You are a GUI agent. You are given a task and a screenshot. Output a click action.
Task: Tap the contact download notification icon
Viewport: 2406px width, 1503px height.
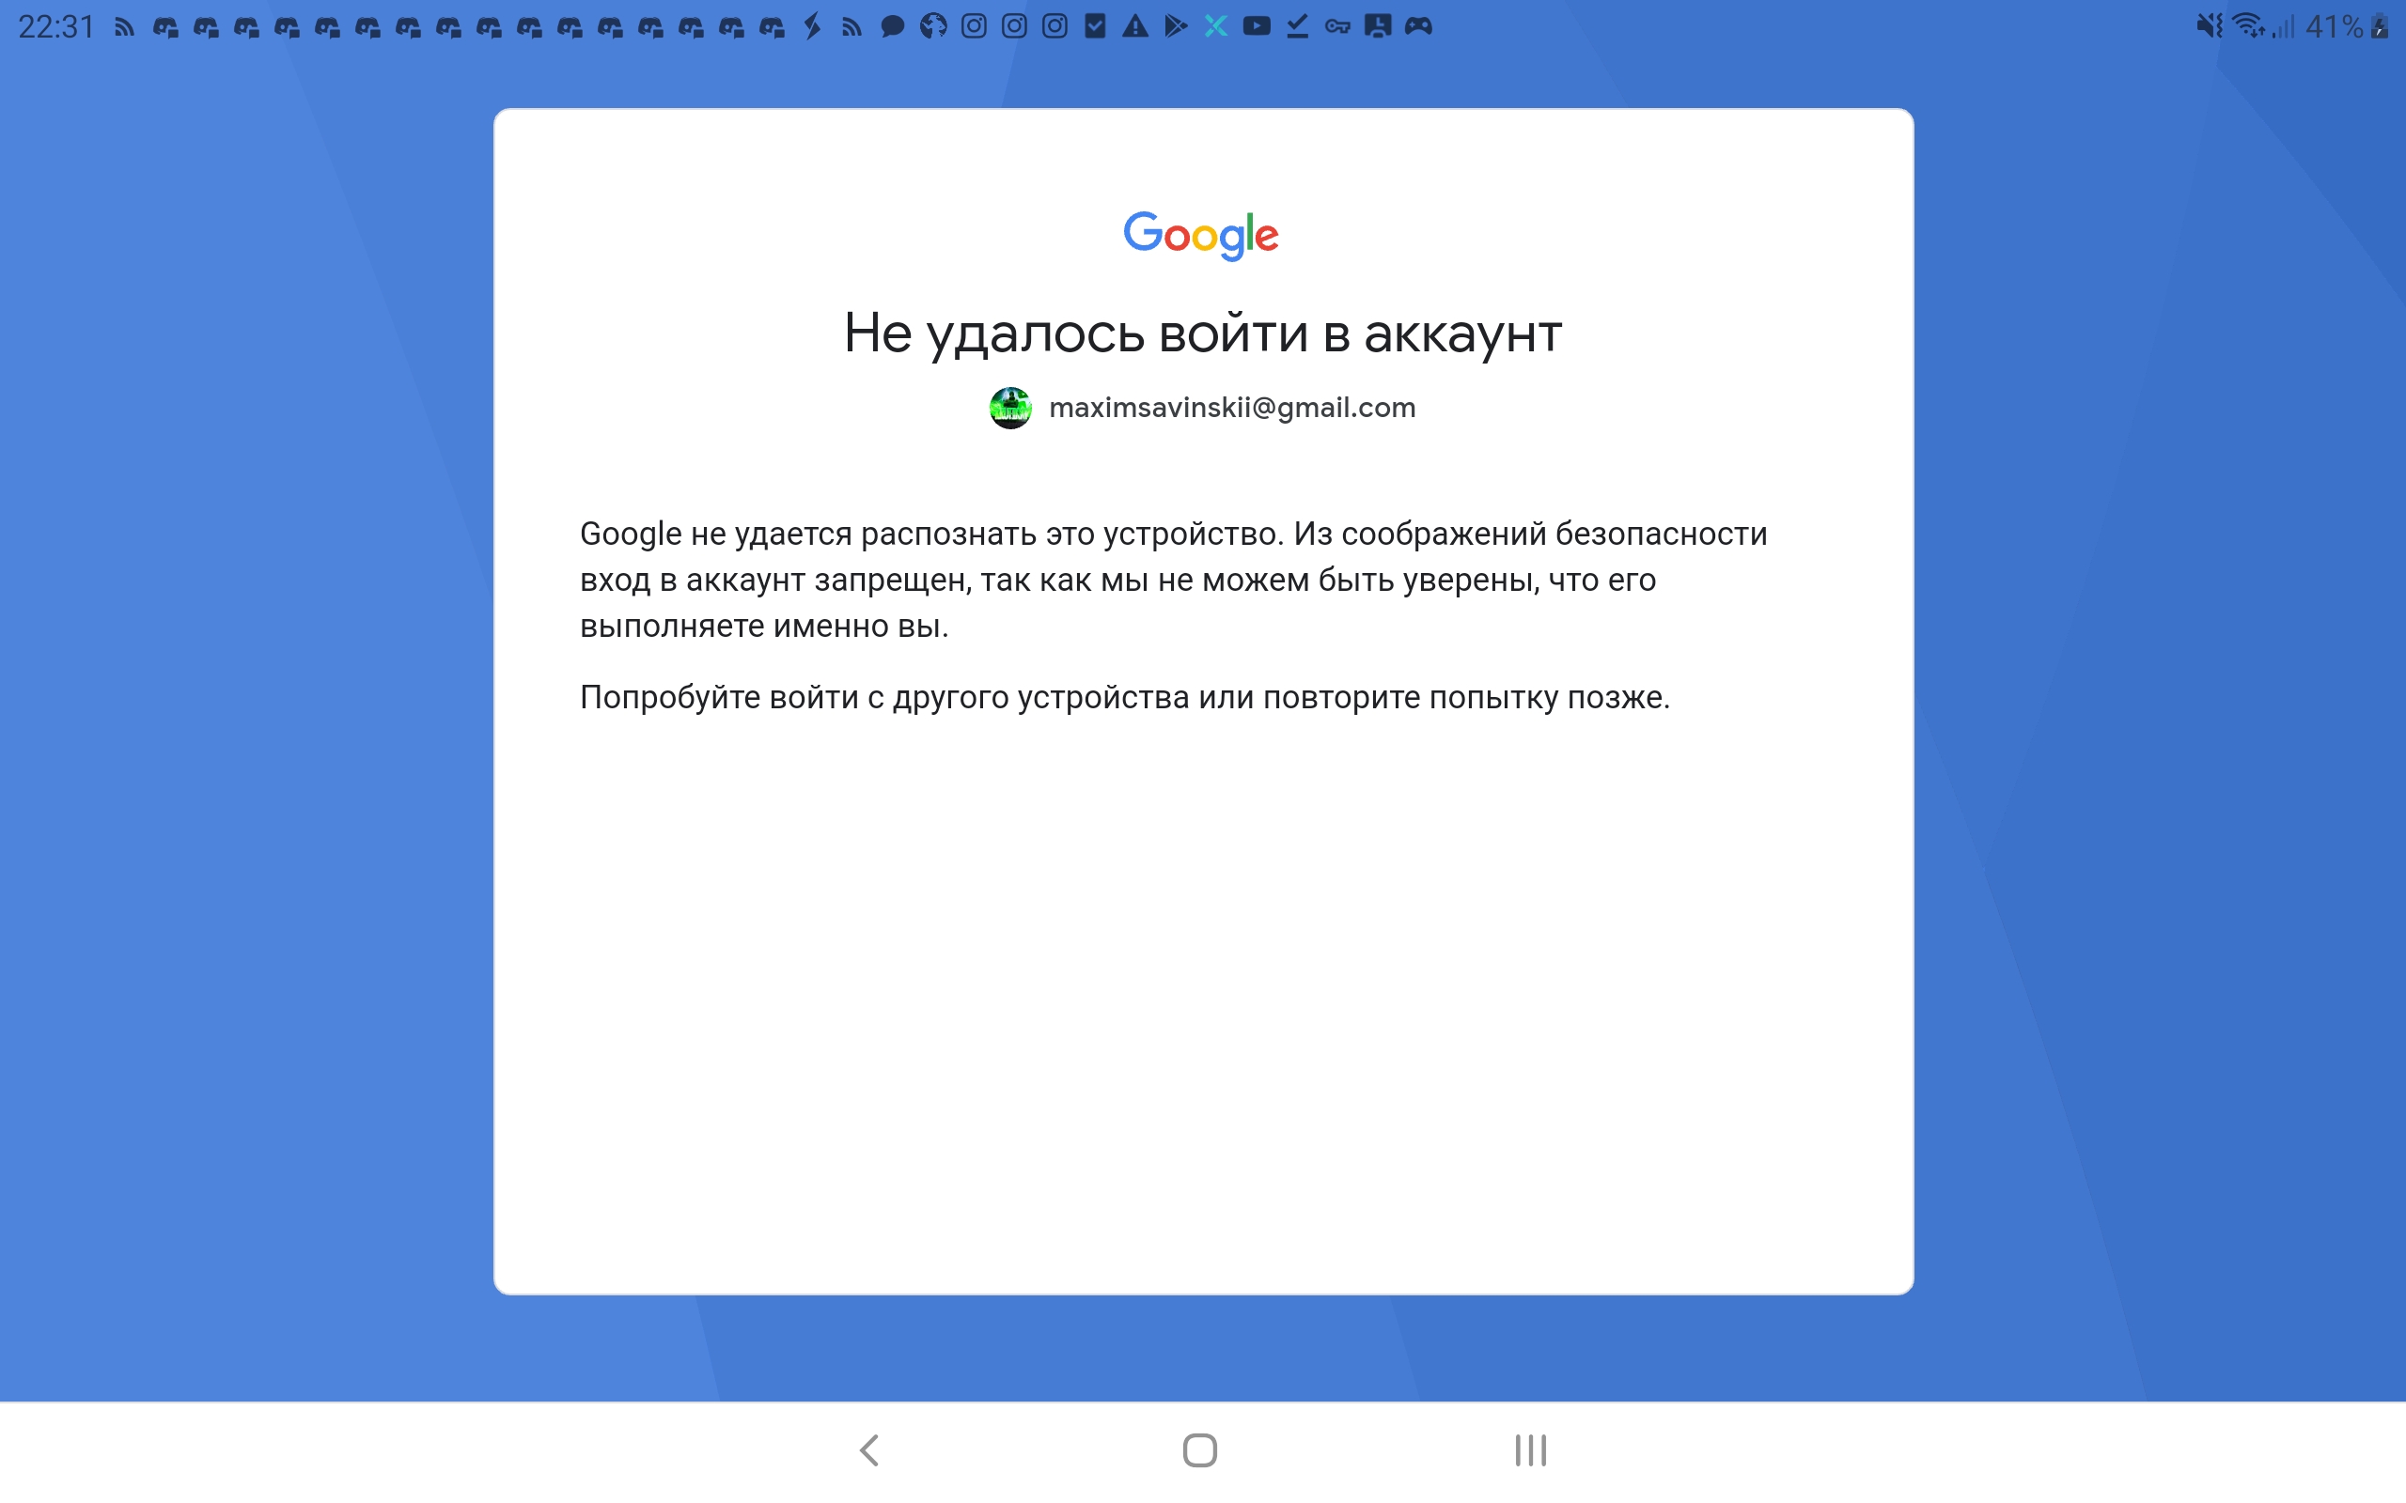tap(1378, 26)
